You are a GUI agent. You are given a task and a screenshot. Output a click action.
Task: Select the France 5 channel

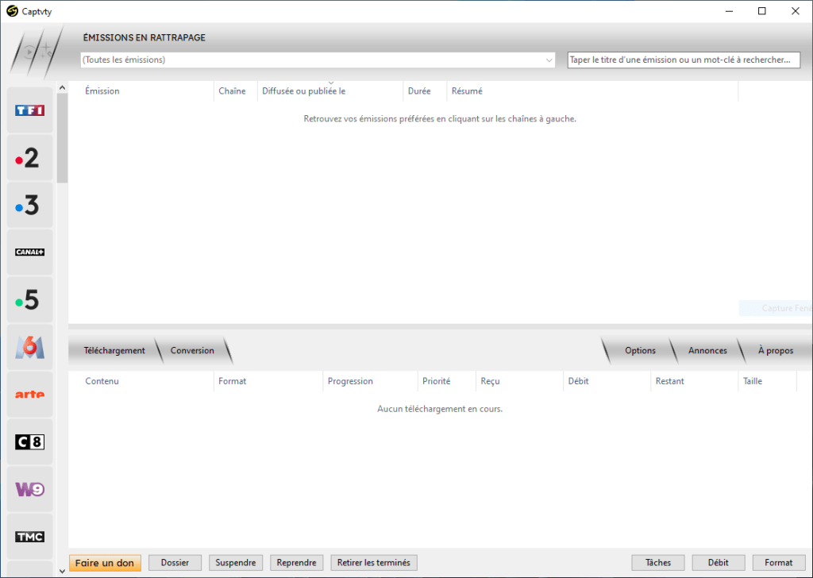click(x=30, y=299)
